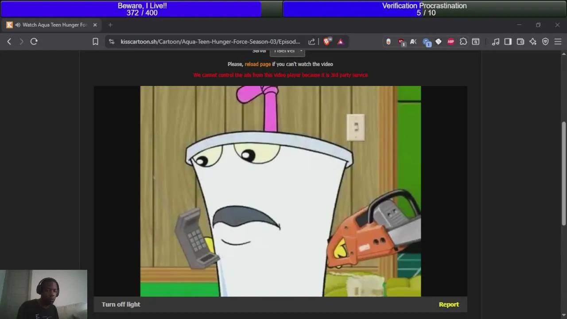Go back to the previous page
This screenshot has width=567, height=319.
(x=9, y=42)
